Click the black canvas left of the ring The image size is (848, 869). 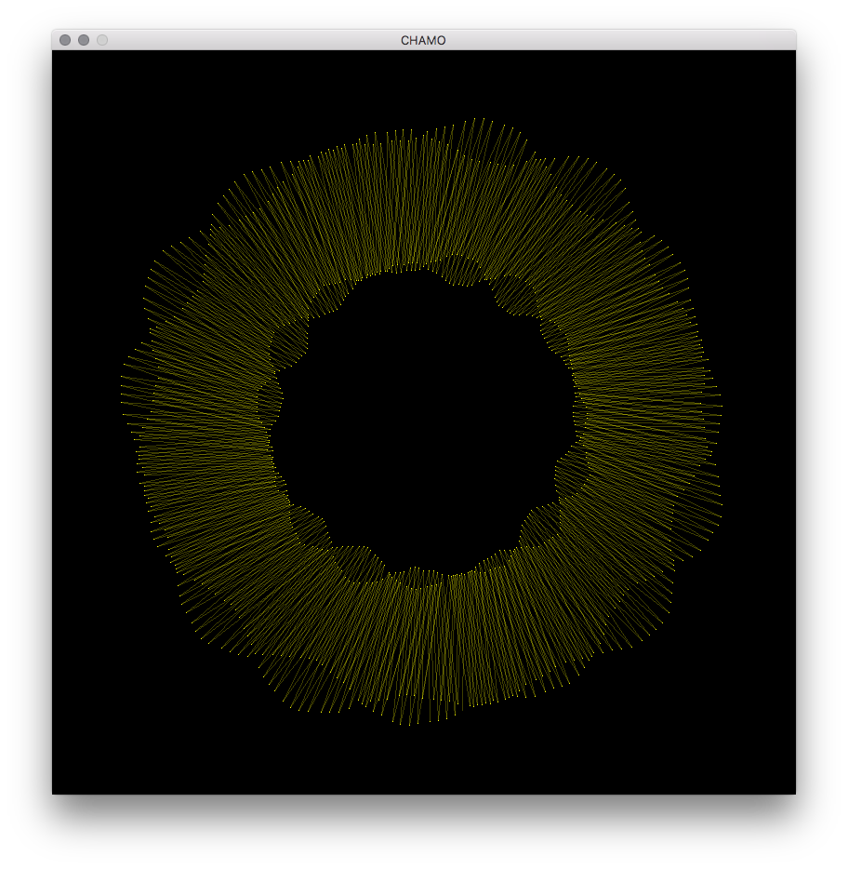(x=56, y=419)
